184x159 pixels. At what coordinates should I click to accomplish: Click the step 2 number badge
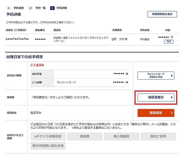click(x=30, y=8)
